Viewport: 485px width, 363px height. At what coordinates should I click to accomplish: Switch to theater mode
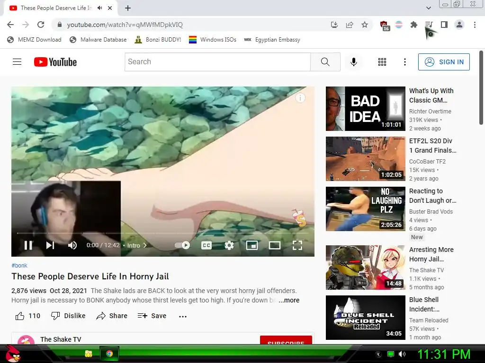tap(274, 245)
